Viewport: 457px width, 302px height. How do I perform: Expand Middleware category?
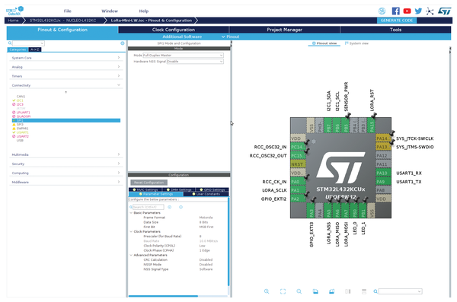pos(66,182)
